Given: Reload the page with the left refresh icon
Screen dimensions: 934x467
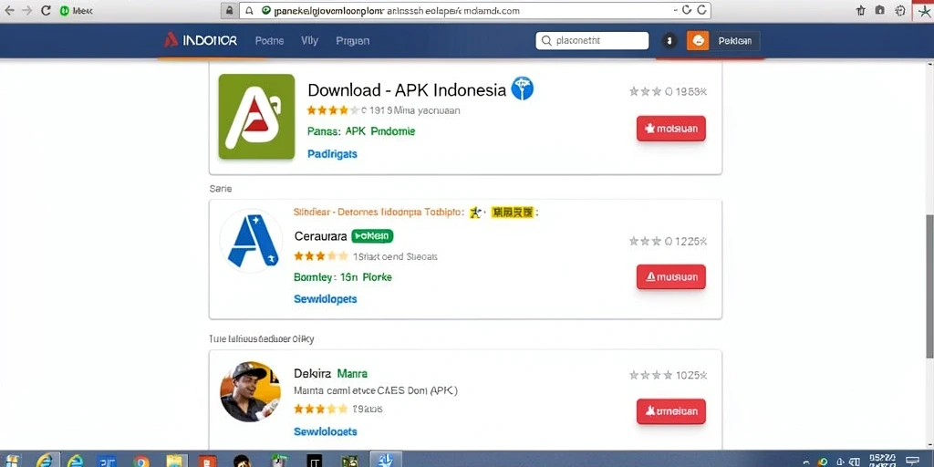Looking at the screenshot, I should 46,11.
